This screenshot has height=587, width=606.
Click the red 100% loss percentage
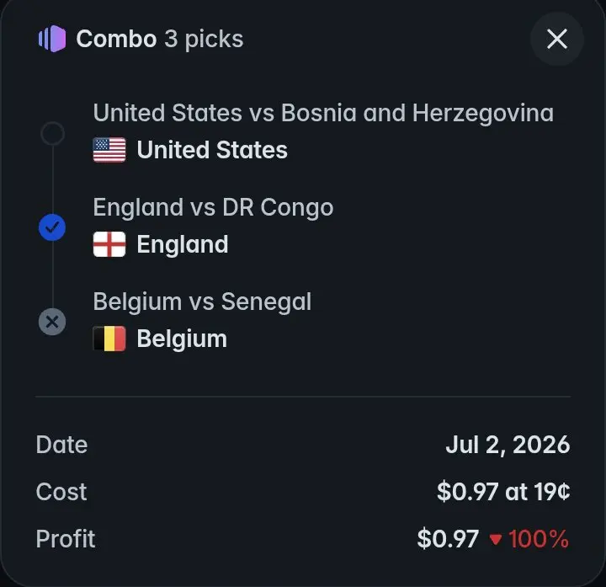click(x=539, y=539)
